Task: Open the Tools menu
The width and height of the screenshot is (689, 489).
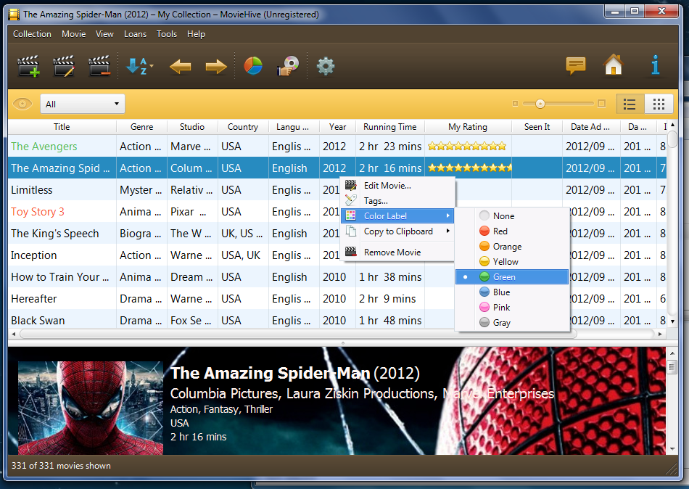Action: click(x=167, y=34)
